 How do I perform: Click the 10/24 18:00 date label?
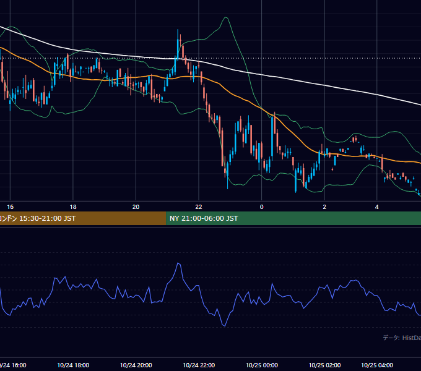(73, 365)
